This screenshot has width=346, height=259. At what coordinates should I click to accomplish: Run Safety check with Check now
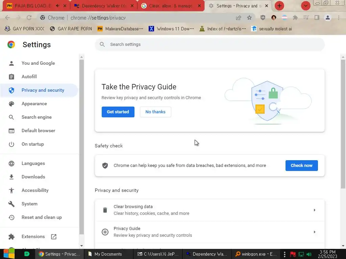point(301,165)
